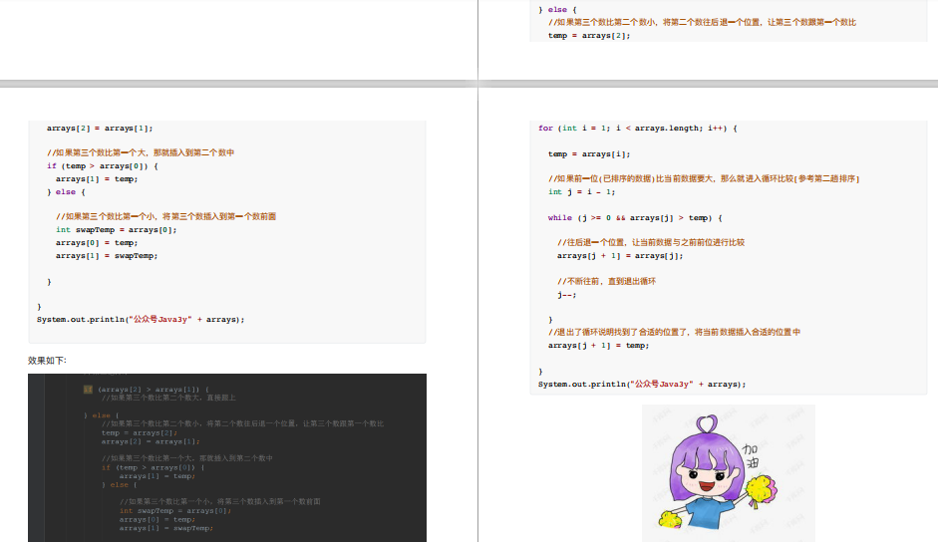Click the "加油" handwriting in the cartoon
Screen dimensions: 938x542
coord(751,456)
